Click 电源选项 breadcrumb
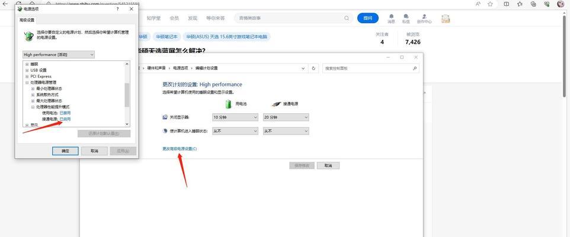 pyautogui.click(x=180, y=68)
